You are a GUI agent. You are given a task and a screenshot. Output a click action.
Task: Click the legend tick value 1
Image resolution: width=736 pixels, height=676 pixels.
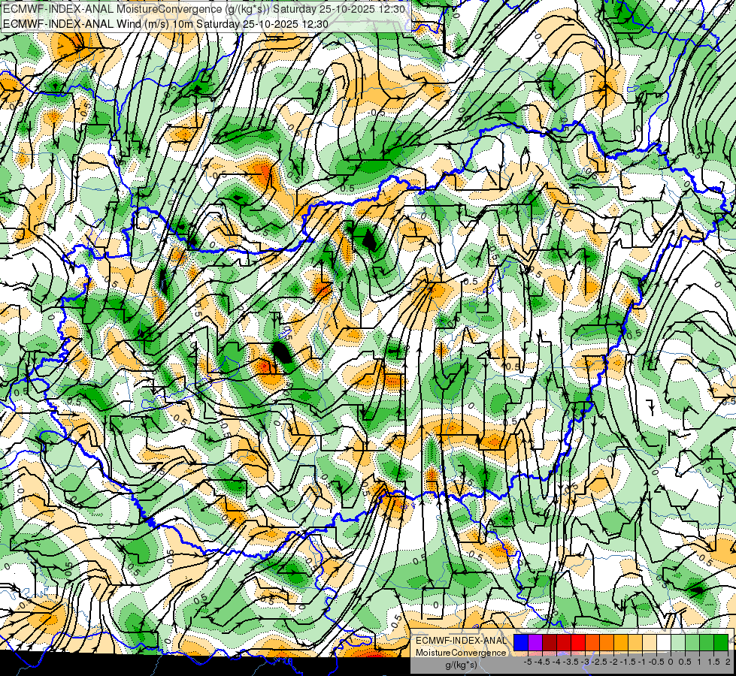699,662
